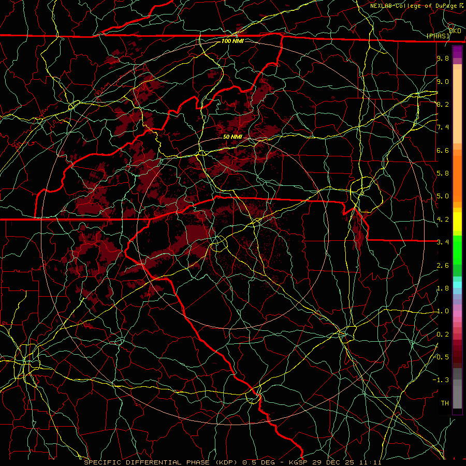Click the gray segment of the color bar
The height and width of the screenshot is (466, 466).
click(x=457, y=389)
